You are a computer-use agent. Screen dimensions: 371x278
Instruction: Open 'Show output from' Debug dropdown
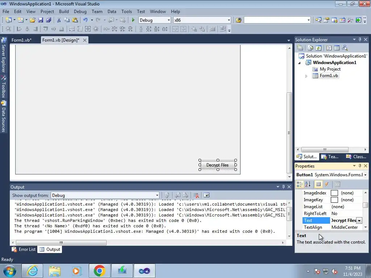tap(157, 195)
